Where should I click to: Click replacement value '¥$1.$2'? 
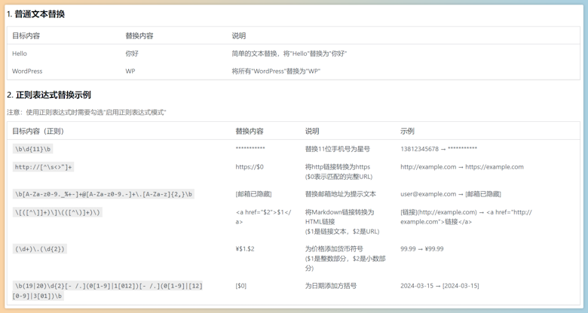[x=245, y=249]
